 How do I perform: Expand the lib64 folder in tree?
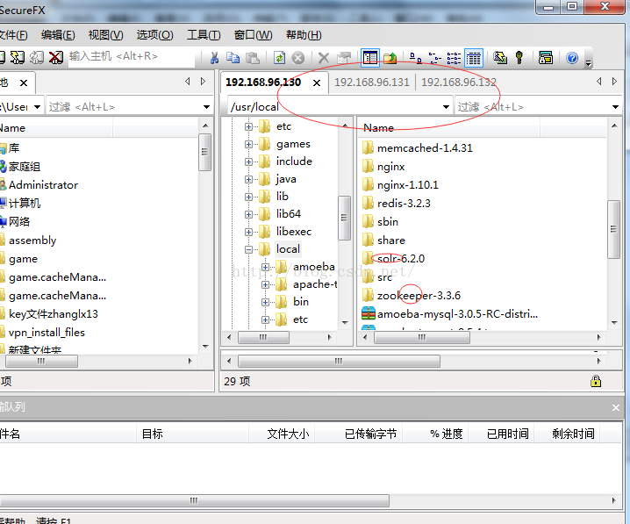(x=248, y=214)
